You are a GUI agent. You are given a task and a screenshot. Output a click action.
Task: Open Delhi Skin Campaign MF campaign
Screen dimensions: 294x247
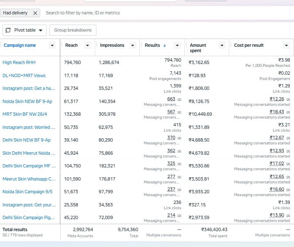29,166
